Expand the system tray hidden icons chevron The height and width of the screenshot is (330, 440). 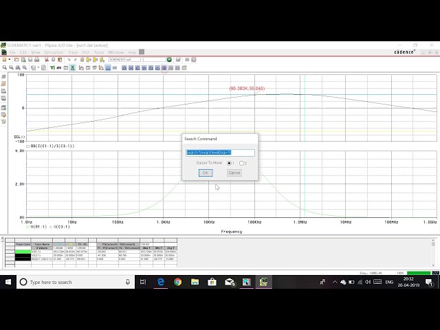[x=335, y=282]
